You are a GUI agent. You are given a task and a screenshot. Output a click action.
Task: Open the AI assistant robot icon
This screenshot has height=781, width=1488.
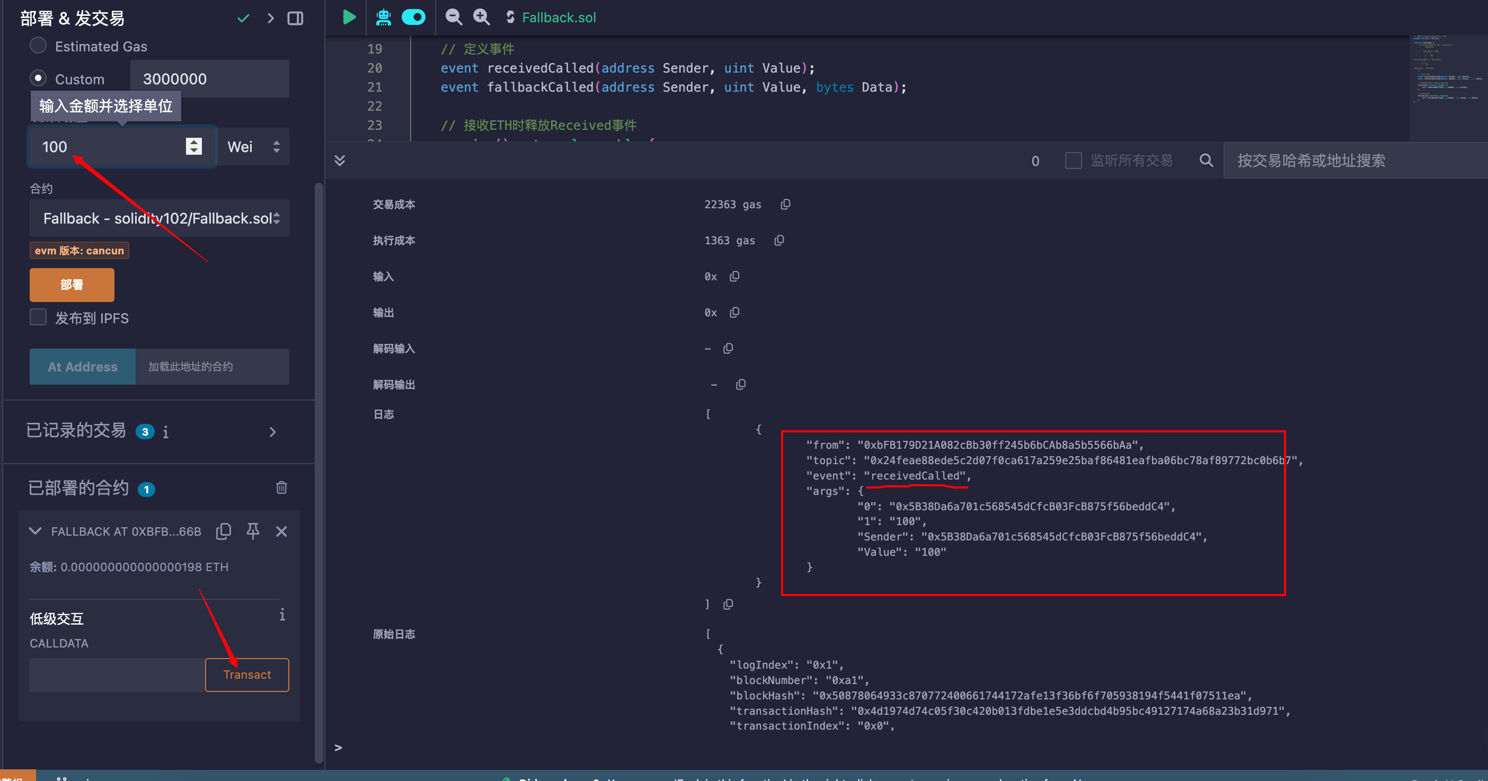coord(384,17)
